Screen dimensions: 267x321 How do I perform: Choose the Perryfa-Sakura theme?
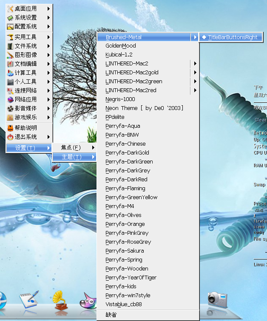(x=125, y=251)
